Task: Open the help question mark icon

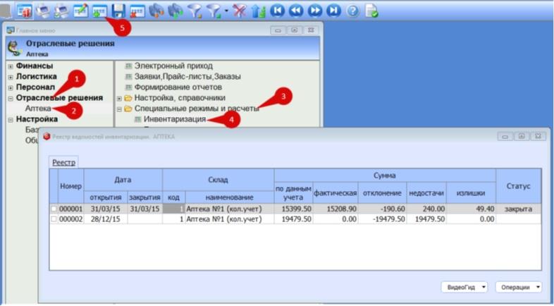Action: [352, 11]
